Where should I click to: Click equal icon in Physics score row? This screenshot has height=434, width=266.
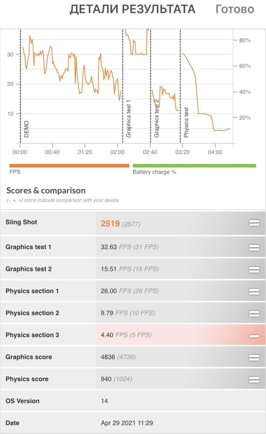[x=254, y=380]
